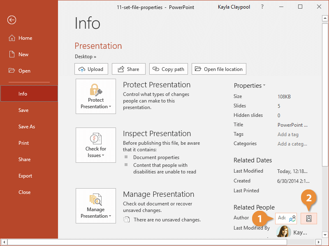Screen dimensions: 329x246
Task: Copy the file path
Action: click(x=168, y=69)
